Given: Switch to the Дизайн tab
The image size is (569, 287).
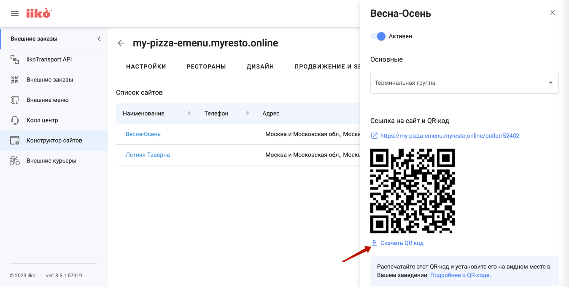Looking at the screenshot, I should [x=260, y=67].
